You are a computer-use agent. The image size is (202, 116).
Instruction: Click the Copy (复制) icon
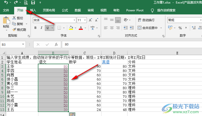(14, 24)
